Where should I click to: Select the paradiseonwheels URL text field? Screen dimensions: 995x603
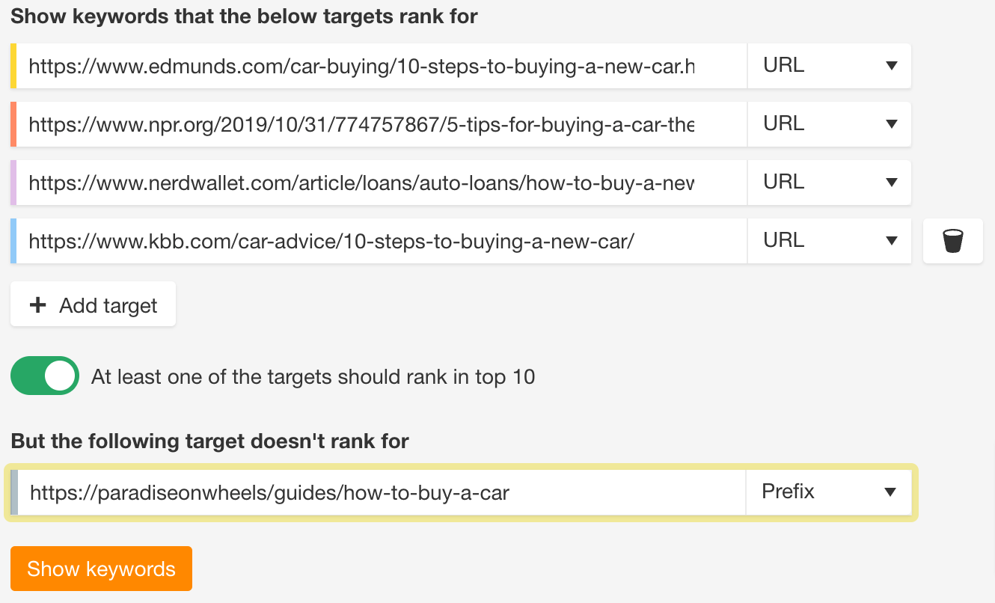point(374,492)
